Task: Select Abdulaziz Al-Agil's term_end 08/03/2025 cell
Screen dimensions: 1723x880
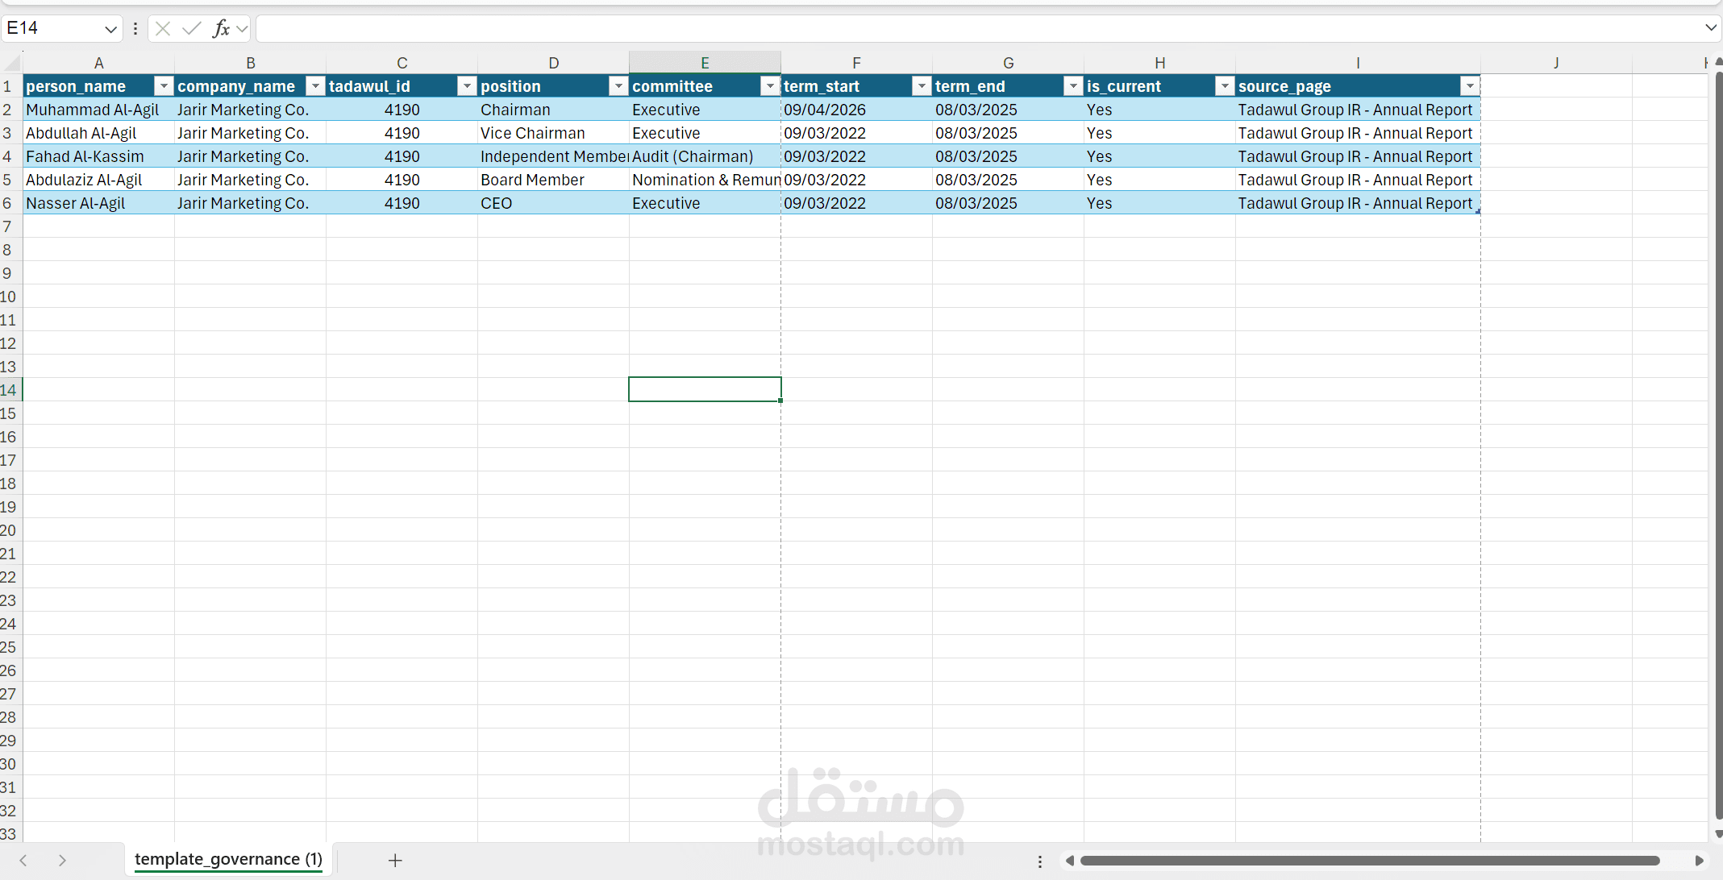Action: [x=1008, y=180]
